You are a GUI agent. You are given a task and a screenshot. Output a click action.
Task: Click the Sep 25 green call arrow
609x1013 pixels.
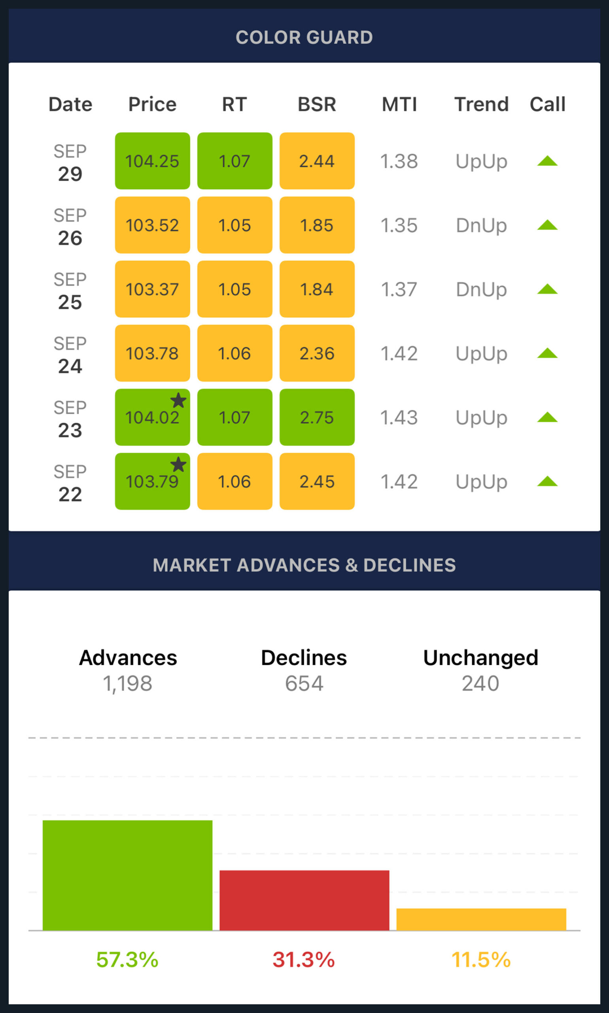[547, 289]
